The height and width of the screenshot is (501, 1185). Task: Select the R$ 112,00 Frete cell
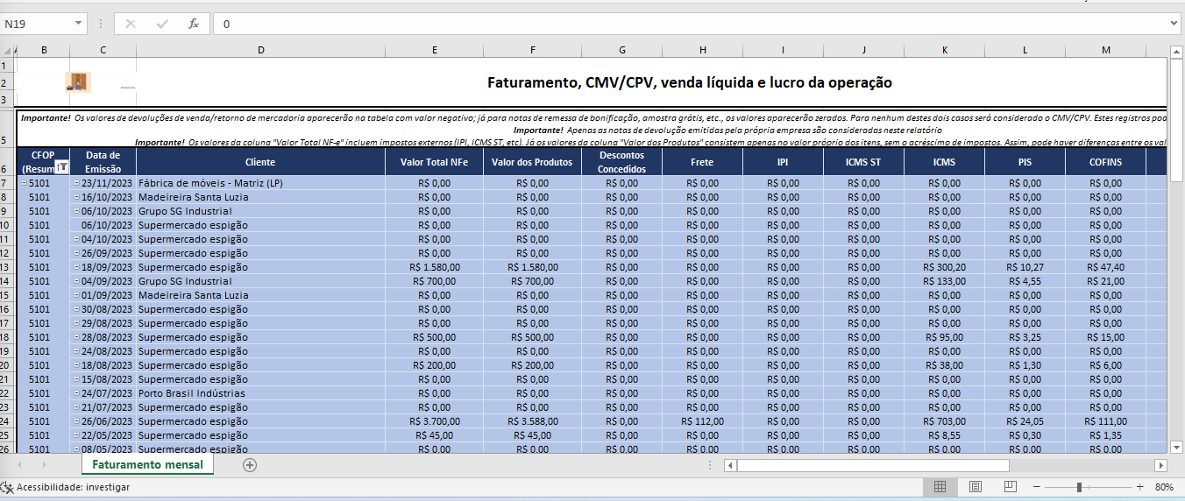coord(702,421)
